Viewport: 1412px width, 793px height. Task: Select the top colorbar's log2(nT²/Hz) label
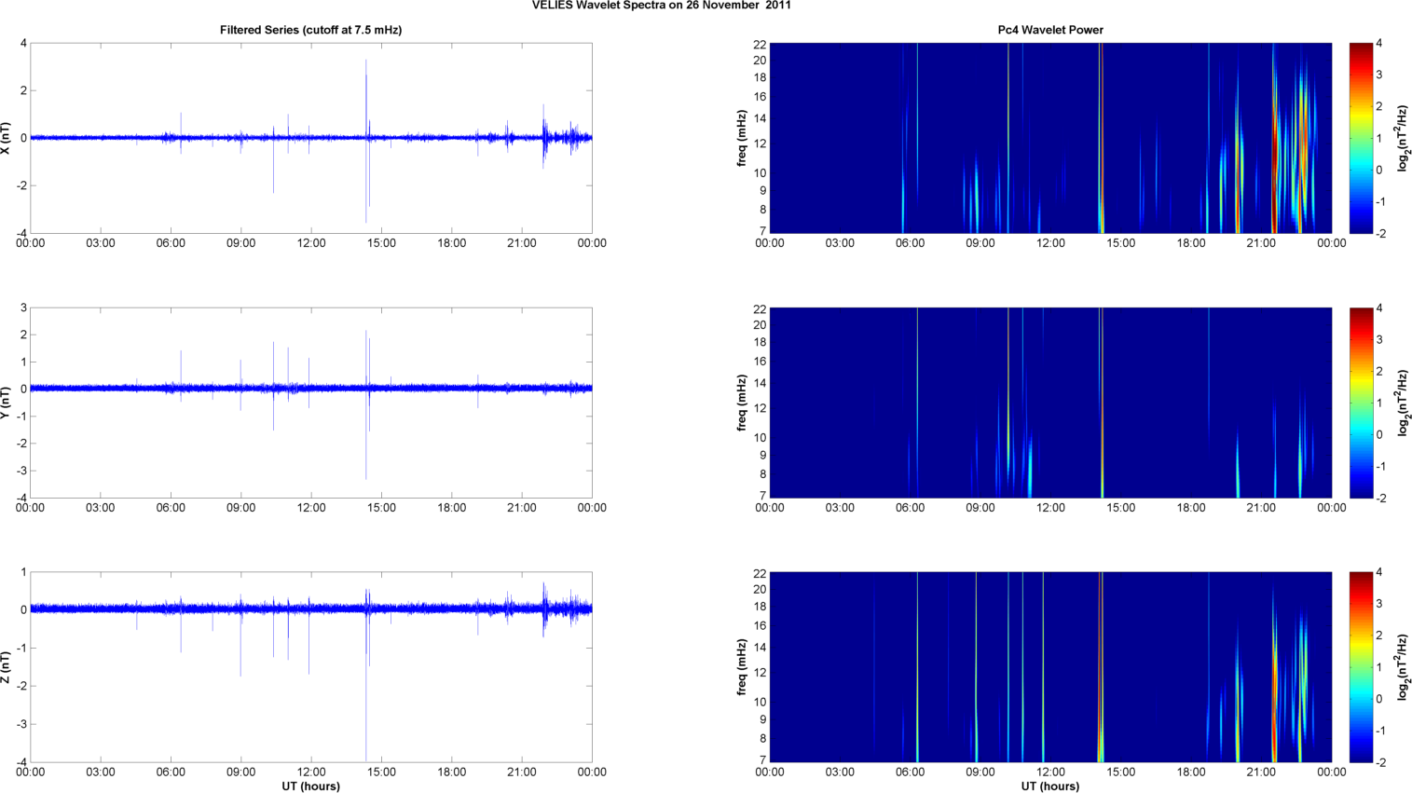click(1403, 138)
